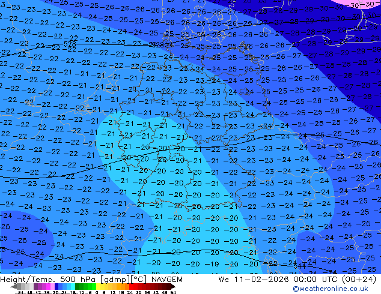Select the bright red legend swatch at 24
This screenshot has width=381, height=294.
click(131, 286)
